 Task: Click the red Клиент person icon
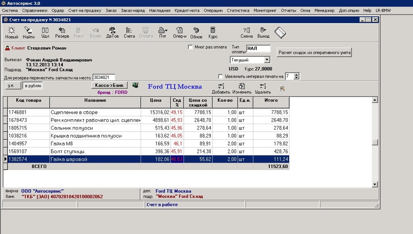point(7,48)
